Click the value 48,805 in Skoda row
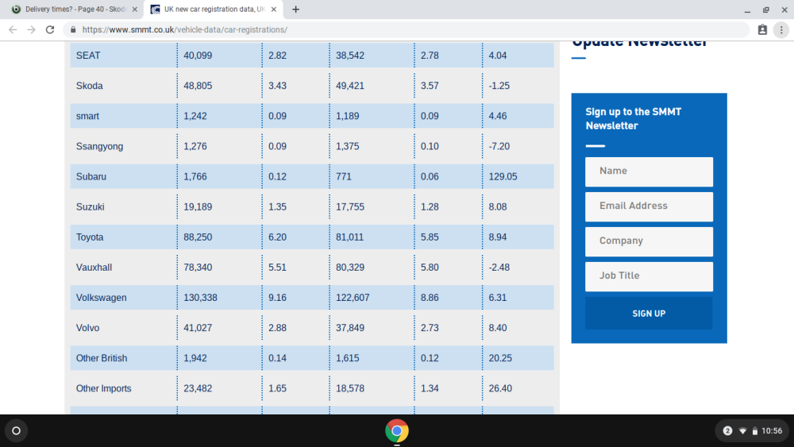This screenshot has height=447, width=794. [198, 86]
